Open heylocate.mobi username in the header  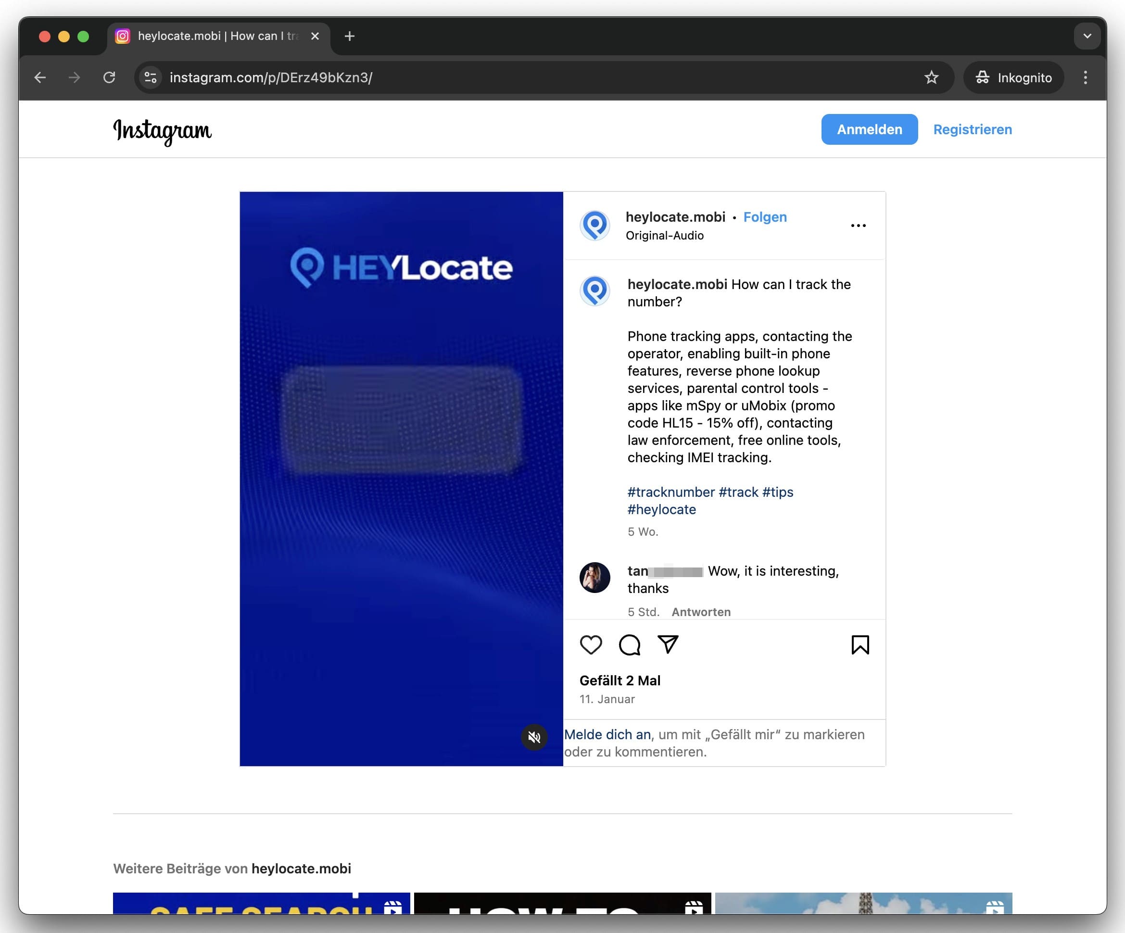pyautogui.click(x=675, y=217)
